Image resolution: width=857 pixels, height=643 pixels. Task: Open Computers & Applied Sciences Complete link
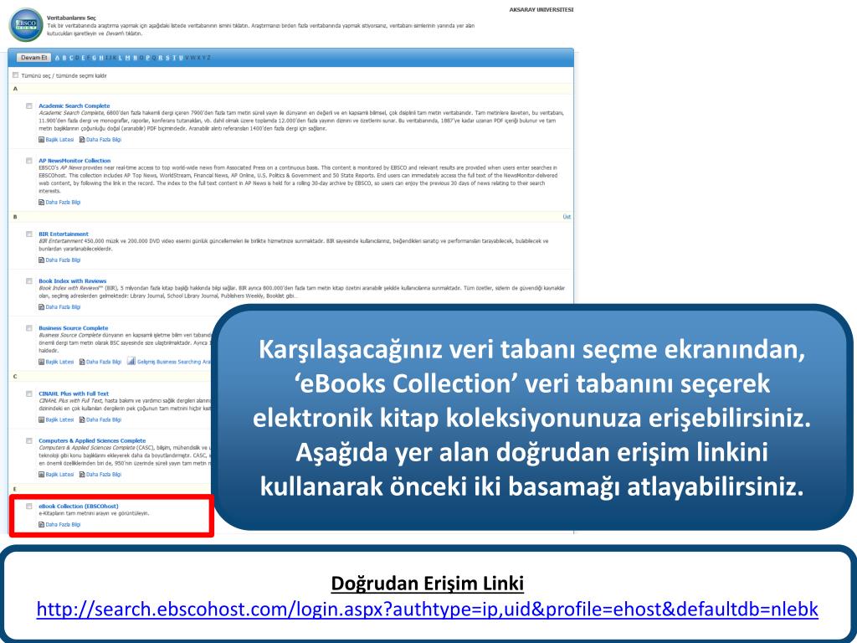coord(92,440)
